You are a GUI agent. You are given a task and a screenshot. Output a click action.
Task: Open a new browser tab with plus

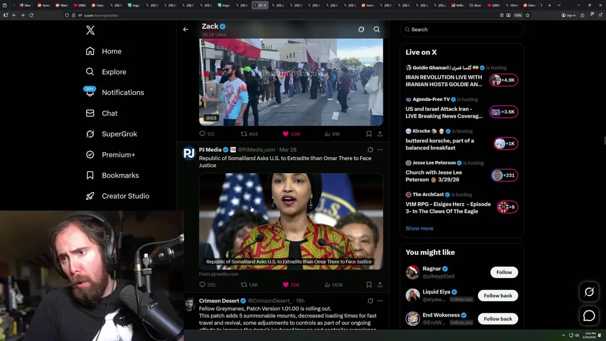pyautogui.click(x=549, y=5)
